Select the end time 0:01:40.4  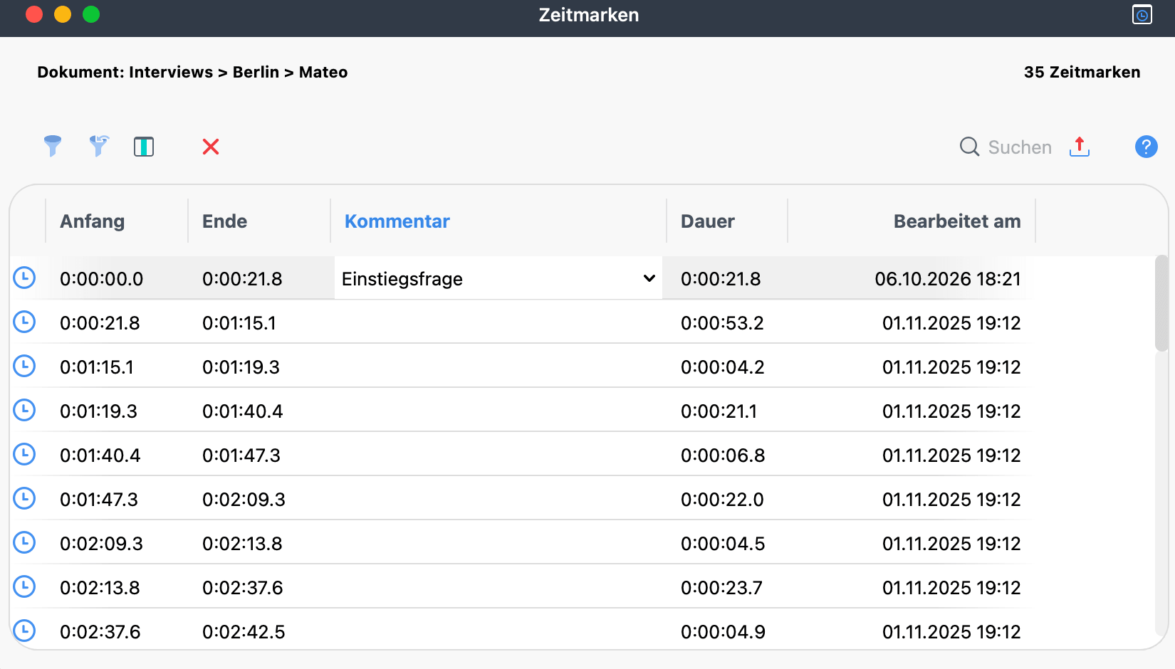[243, 411]
